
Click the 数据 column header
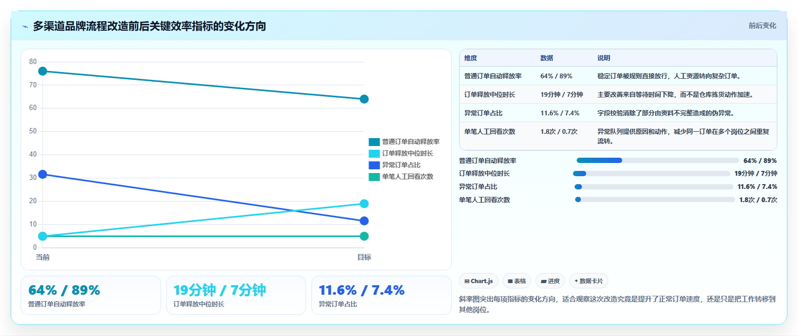(547, 58)
